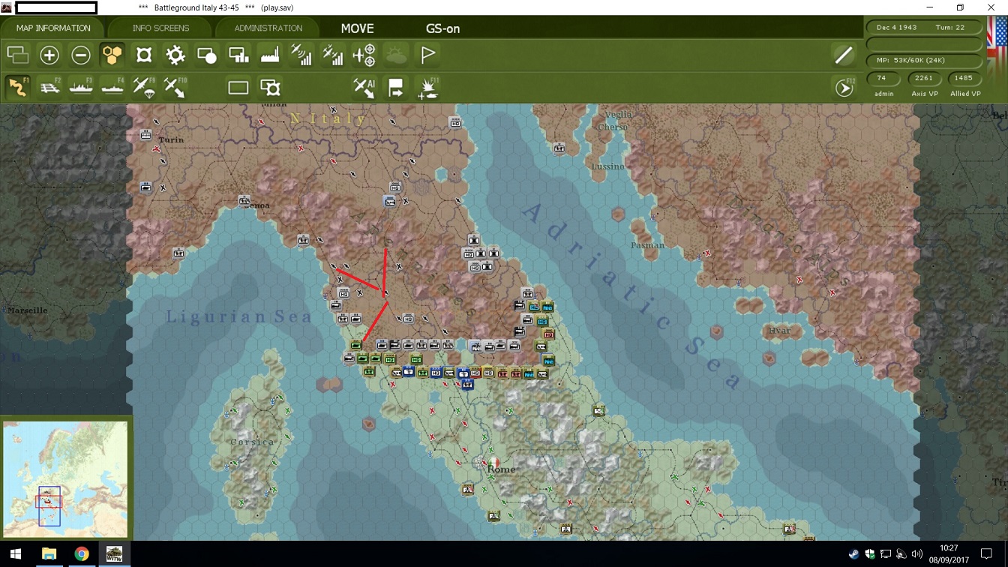The image size is (1008, 567).
Task: Click the rectangle with circle icon
Action: (x=207, y=55)
